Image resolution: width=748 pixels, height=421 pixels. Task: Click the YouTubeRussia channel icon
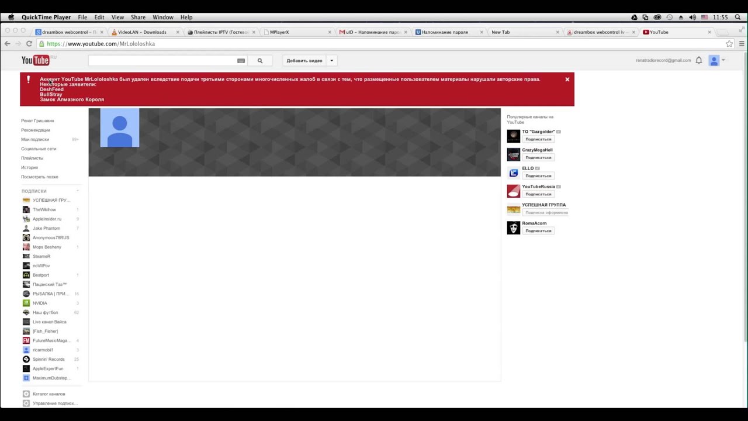click(513, 191)
